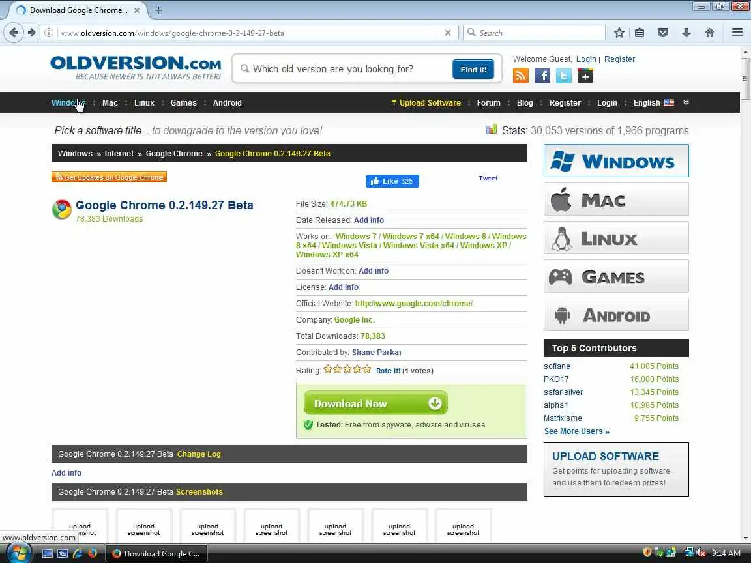Click Login link beside Welcome Guest
Screen dimensions: 751x563
coord(586,59)
